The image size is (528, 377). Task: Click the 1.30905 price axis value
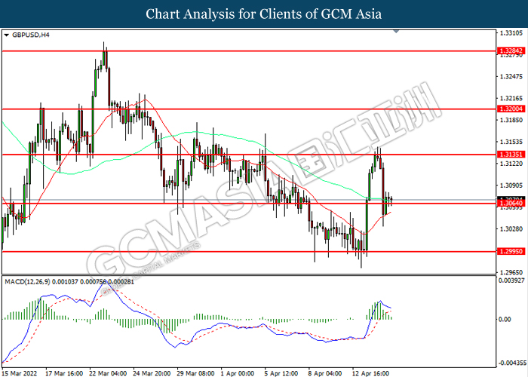pyautogui.click(x=511, y=185)
